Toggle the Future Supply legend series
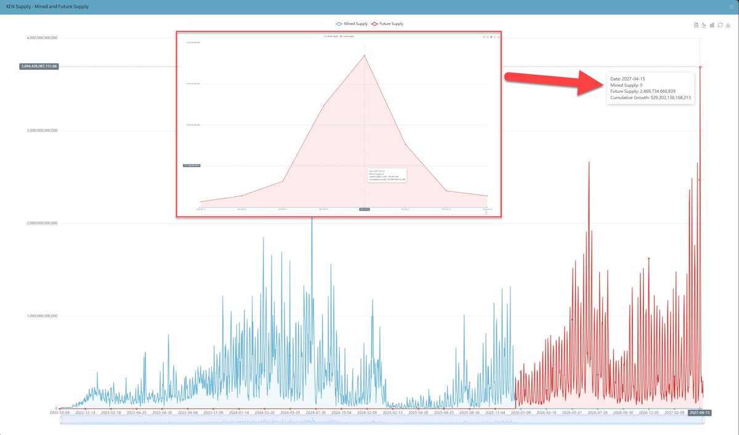This screenshot has width=739, height=435. click(x=387, y=23)
